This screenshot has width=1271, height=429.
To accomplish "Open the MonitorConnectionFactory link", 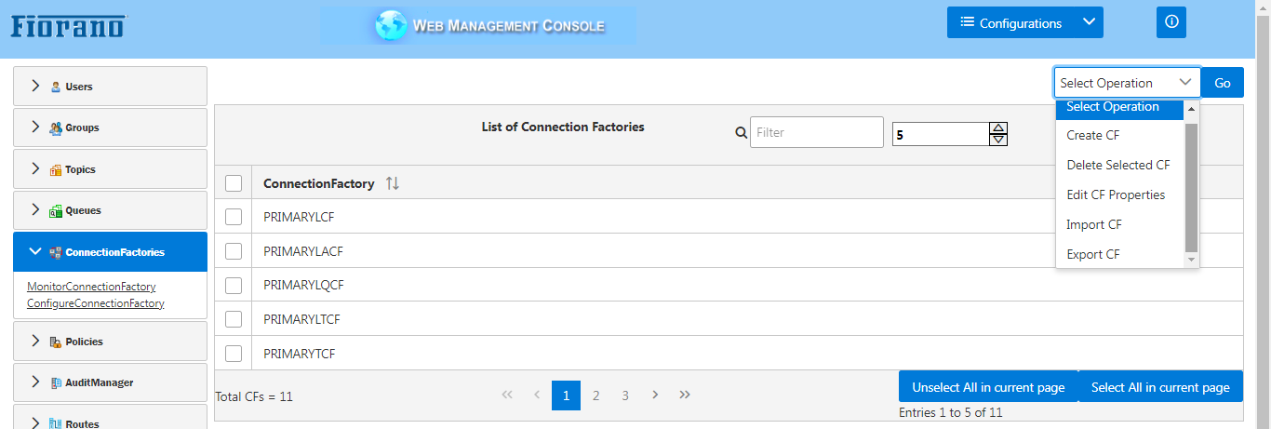I will 91,287.
